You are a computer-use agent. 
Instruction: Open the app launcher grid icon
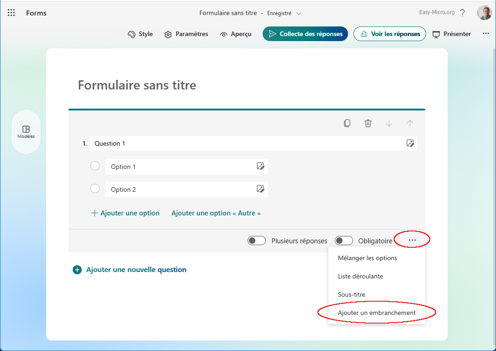(11, 13)
